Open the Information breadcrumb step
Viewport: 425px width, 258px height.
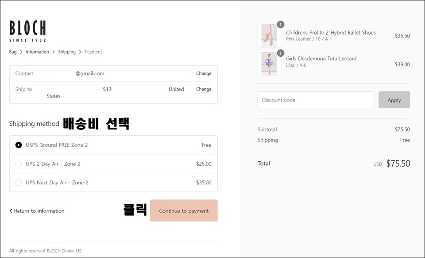point(37,52)
